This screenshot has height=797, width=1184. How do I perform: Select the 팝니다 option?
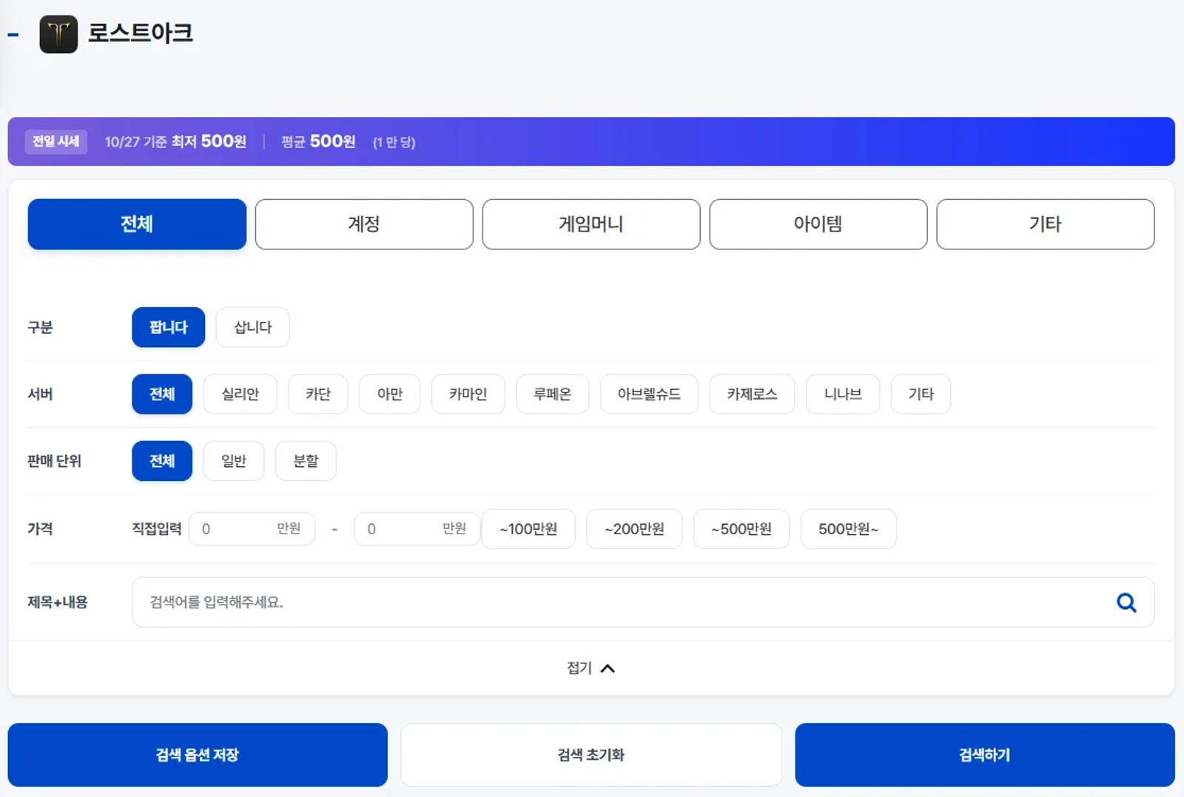[x=169, y=327]
